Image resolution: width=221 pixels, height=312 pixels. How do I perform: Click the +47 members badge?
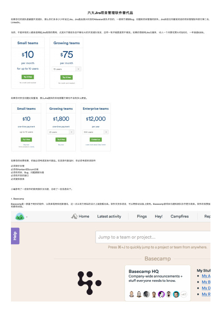184,294
